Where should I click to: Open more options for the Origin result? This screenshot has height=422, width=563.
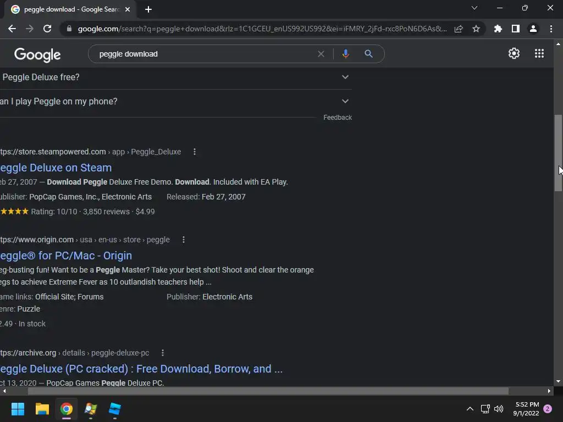pyautogui.click(x=184, y=240)
